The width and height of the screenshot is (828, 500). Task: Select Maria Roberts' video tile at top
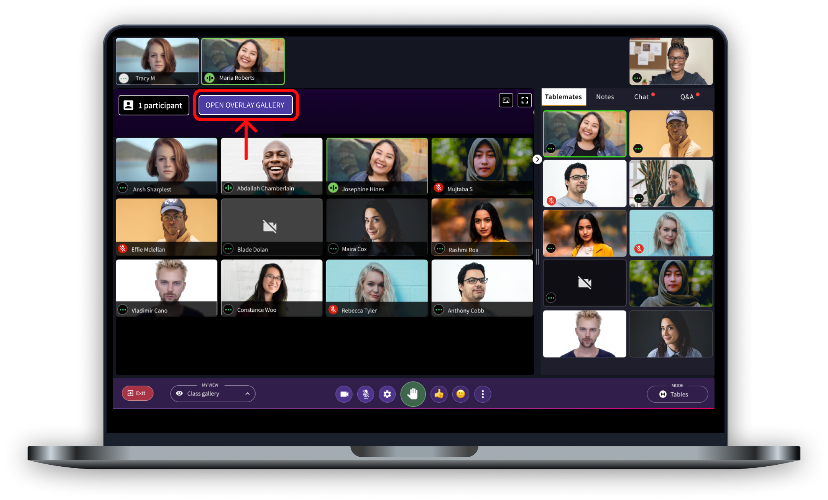243,61
